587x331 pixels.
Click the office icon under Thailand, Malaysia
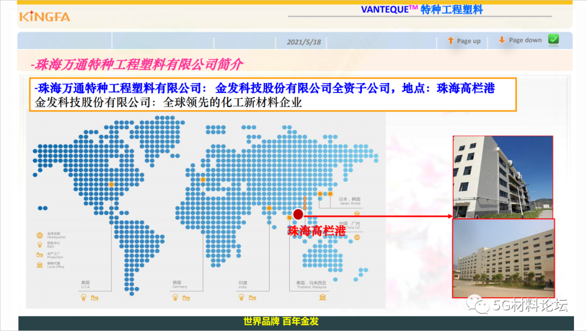(323, 297)
